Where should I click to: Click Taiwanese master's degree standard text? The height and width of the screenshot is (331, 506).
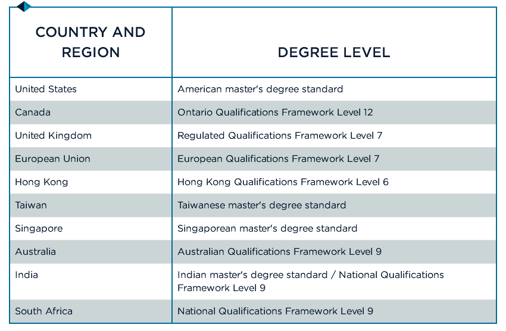[x=261, y=205]
